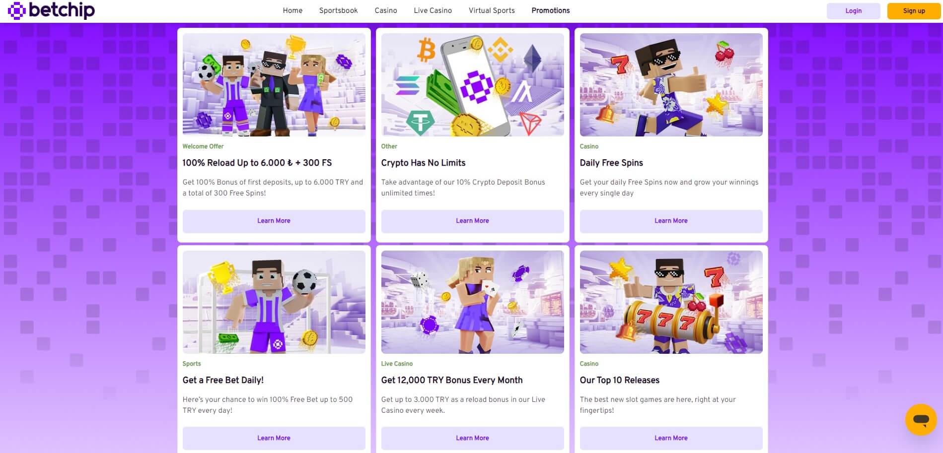This screenshot has width=943, height=453.
Task: Learn More about Crypto Has No Limits
Action: [x=472, y=221]
